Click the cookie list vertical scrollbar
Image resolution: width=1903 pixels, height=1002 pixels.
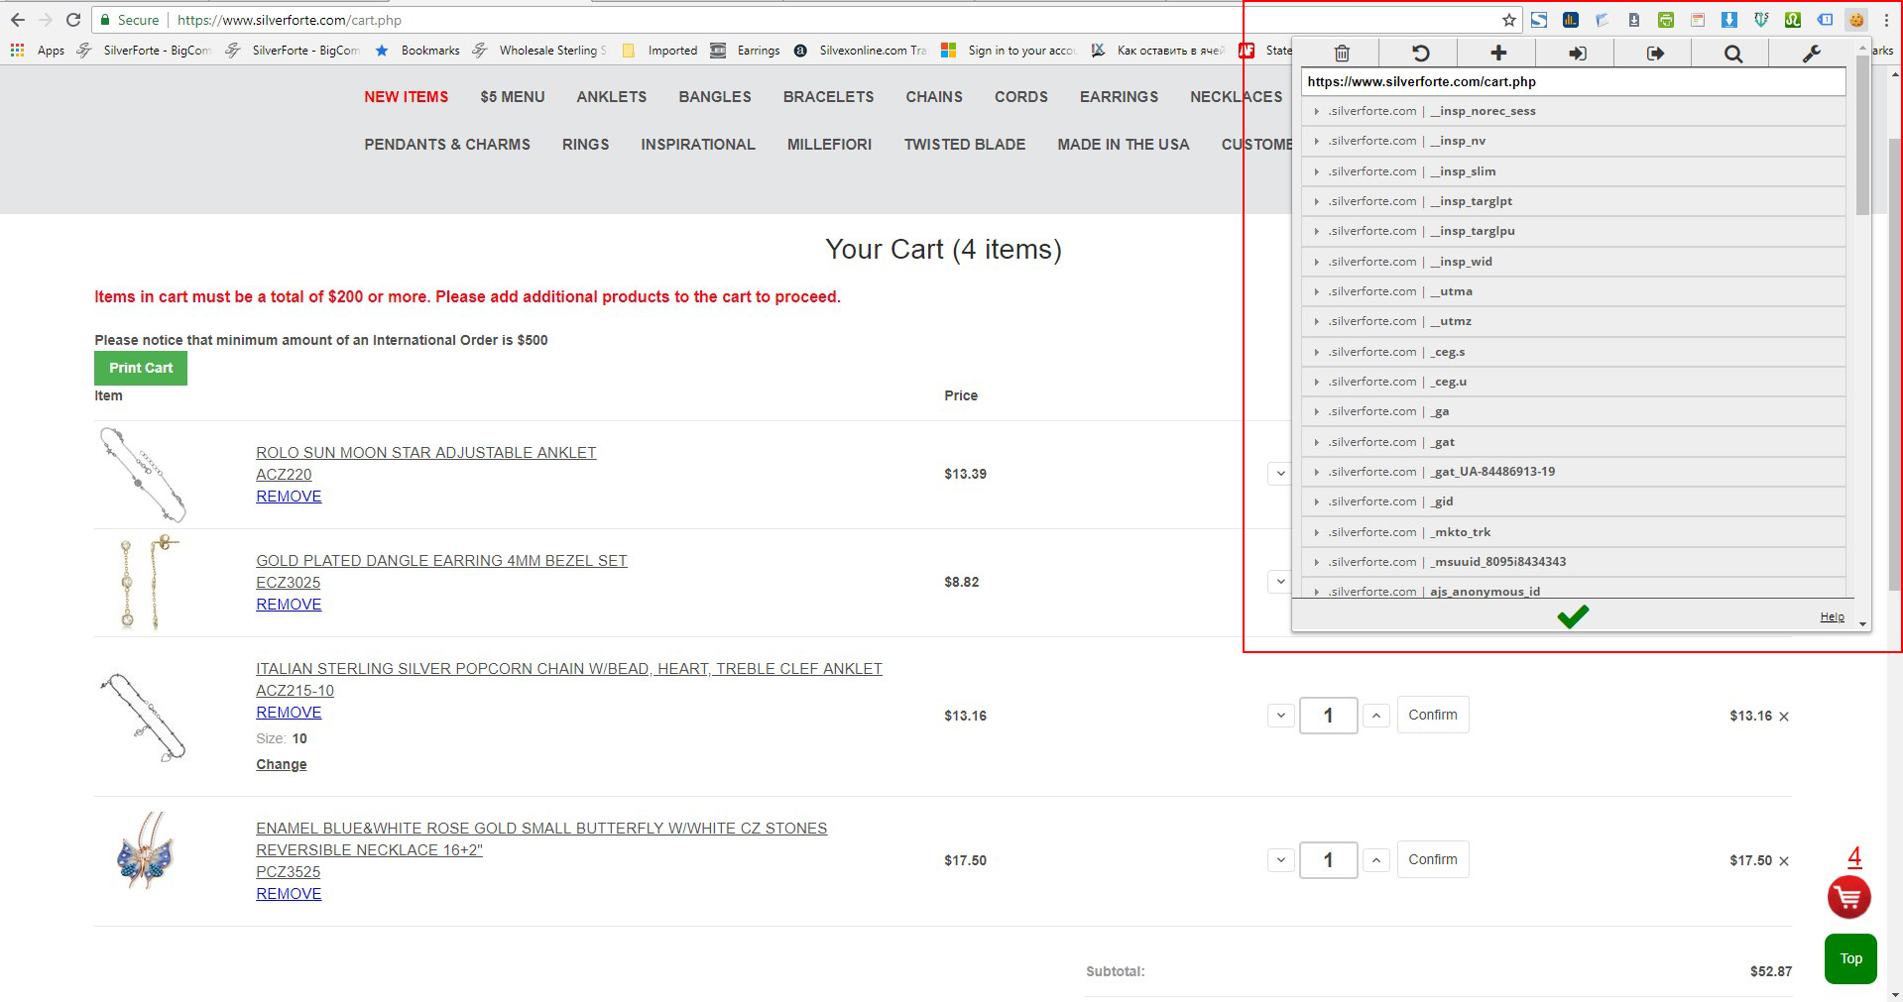1862,134
